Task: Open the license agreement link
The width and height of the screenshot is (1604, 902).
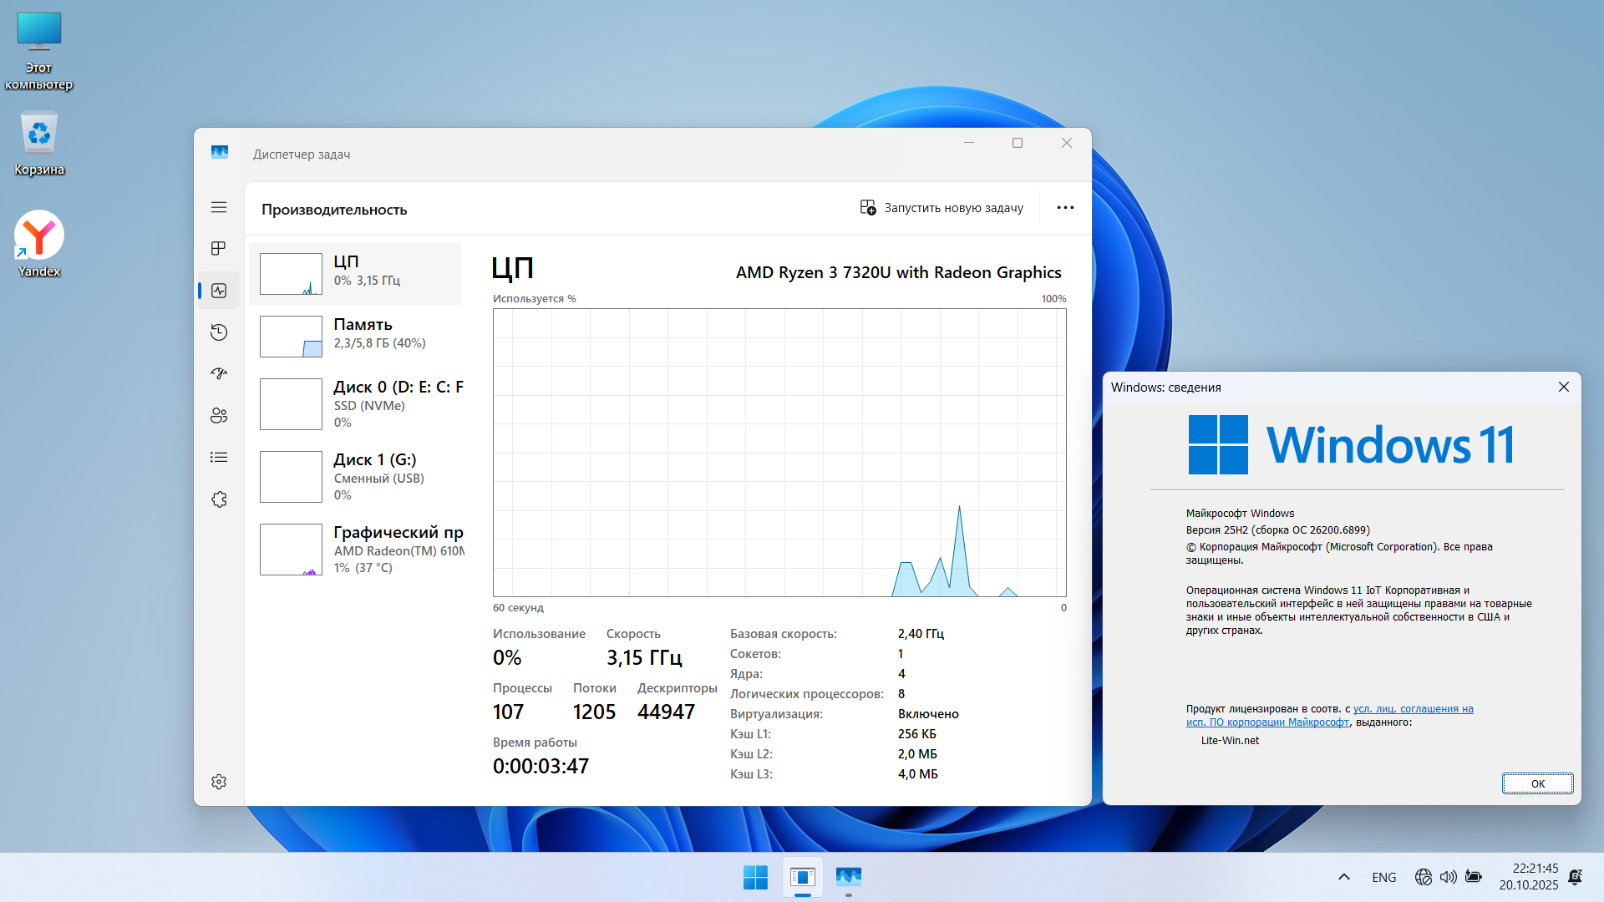Action: [x=1413, y=709]
